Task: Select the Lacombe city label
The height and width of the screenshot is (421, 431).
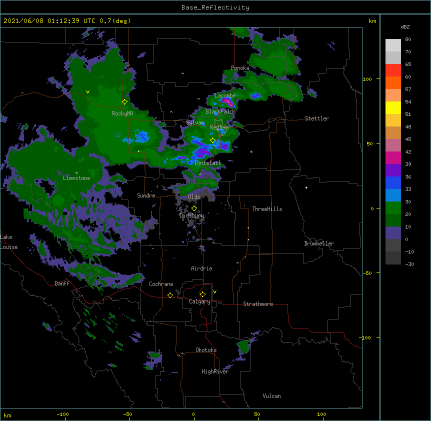Action: pyautogui.click(x=225, y=95)
